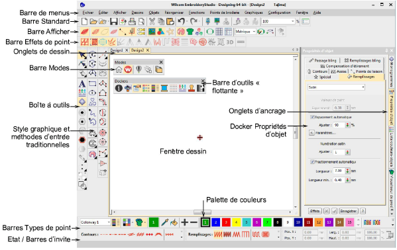Switch to the Design1 tab
This screenshot has width=397, height=250.
pyautogui.click(x=117, y=50)
